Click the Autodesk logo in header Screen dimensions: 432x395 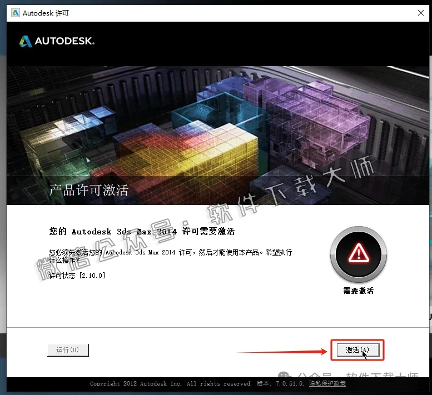point(57,41)
